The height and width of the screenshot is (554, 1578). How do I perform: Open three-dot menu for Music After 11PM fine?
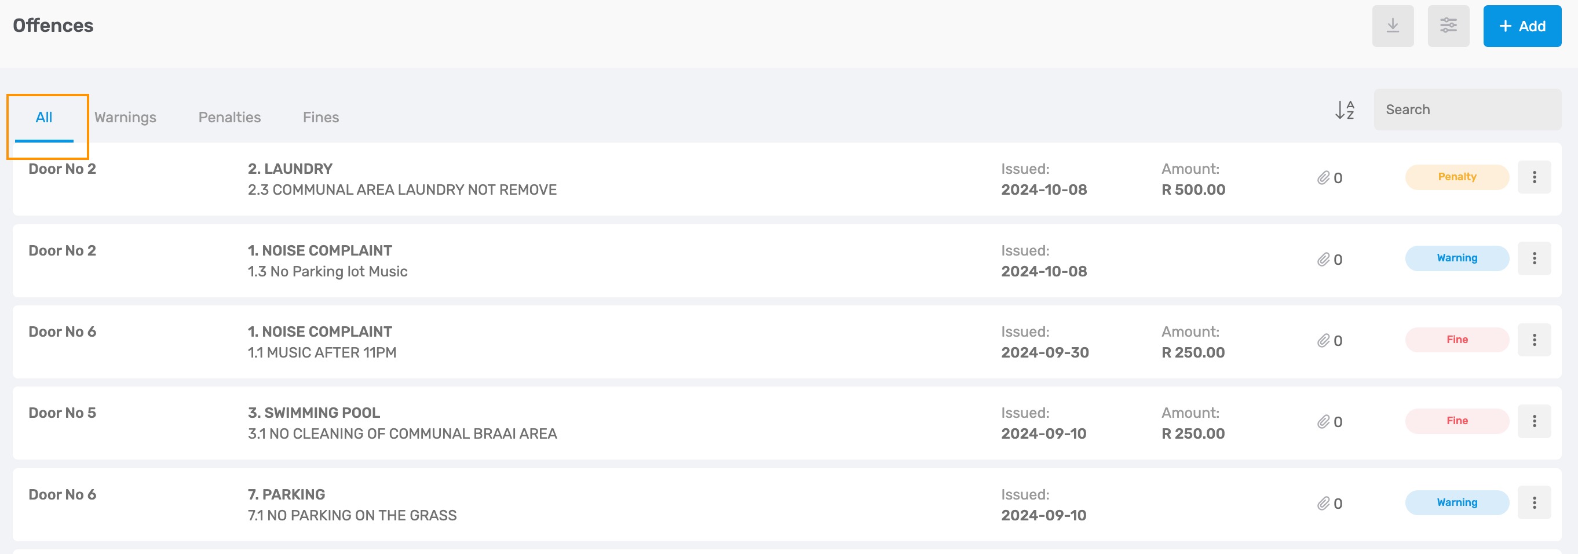tap(1534, 340)
